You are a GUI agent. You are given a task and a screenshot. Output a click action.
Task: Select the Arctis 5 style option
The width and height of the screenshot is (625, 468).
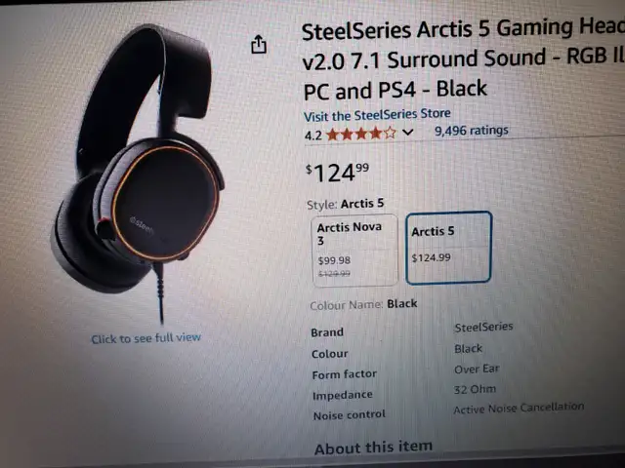click(448, 248)
